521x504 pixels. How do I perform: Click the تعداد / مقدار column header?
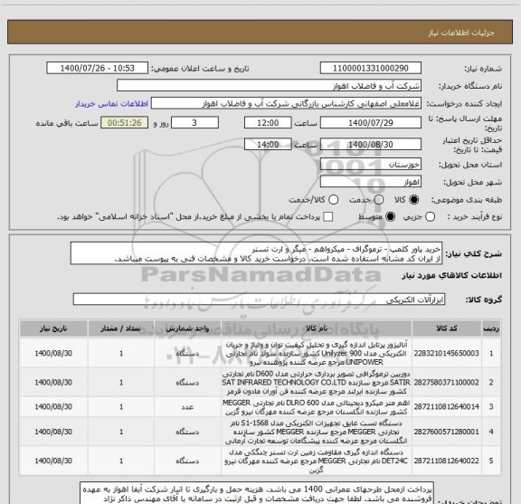[x=121, y=328]
